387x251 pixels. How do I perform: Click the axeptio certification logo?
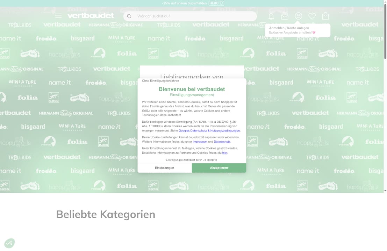[210, 160]
